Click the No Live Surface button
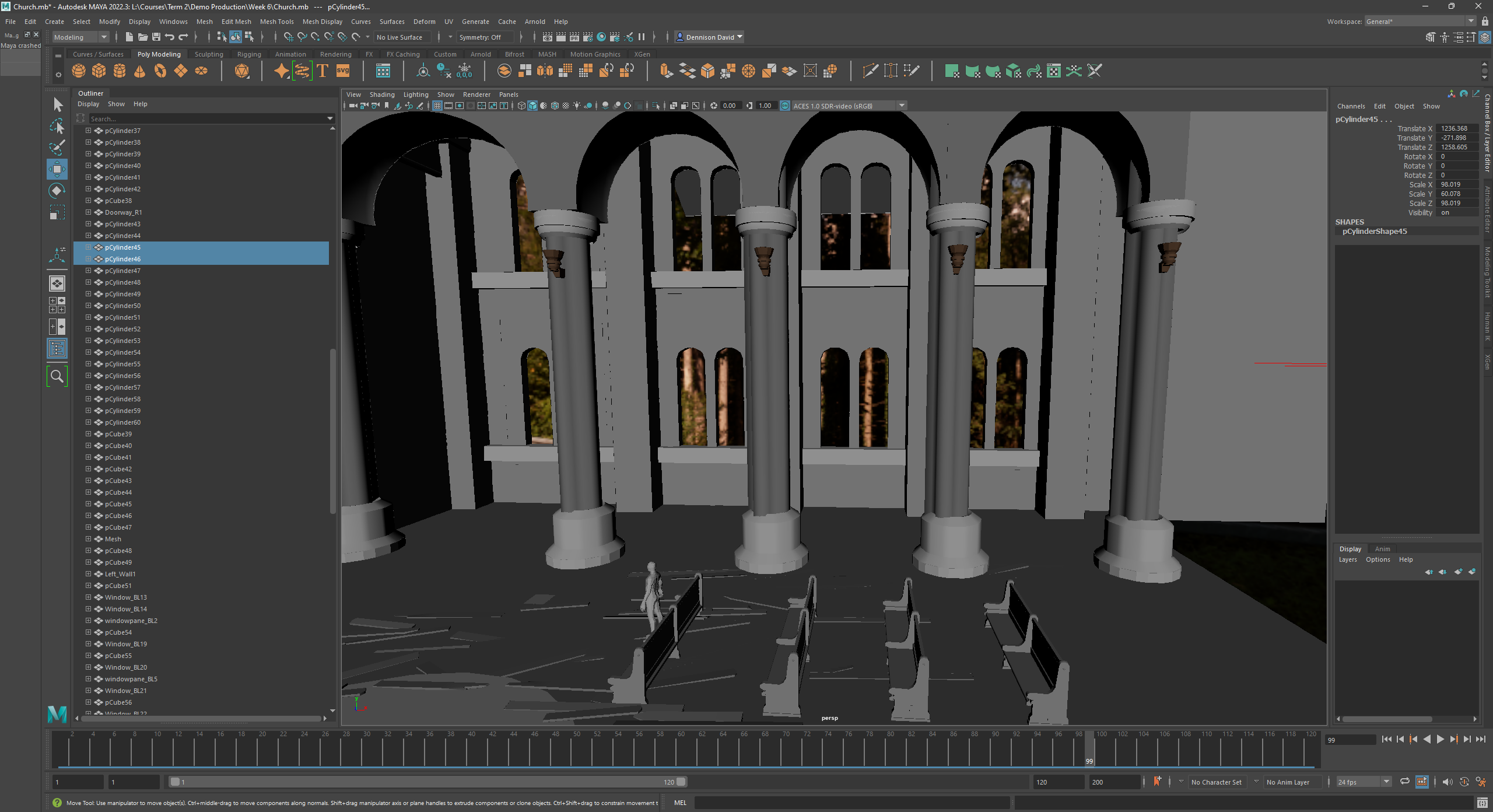This screenshot has height=812, width=1493. [402, 37]
